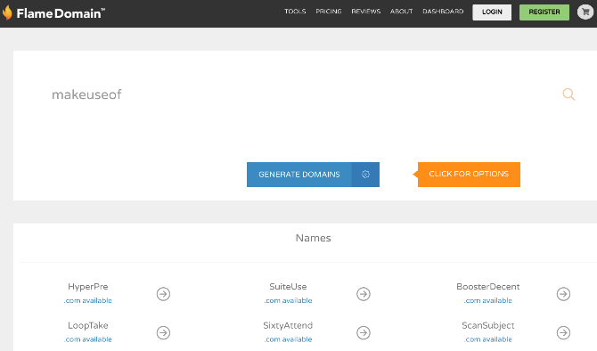The image size is (597, 351).
Task: Click arrow icon next to BoosterDecent
Action: point(563,294)
